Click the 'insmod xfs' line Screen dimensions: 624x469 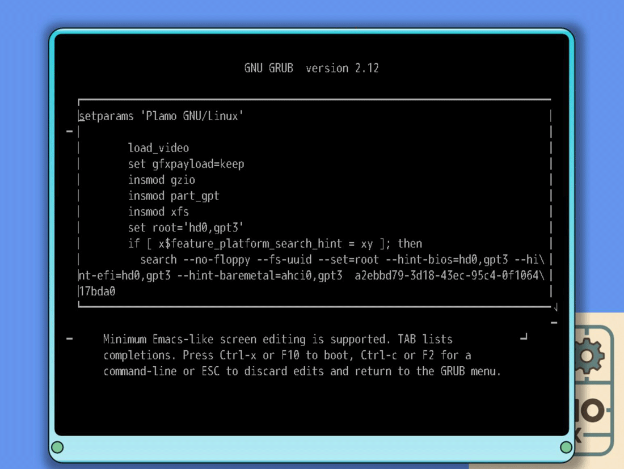(x=158, y=212)
